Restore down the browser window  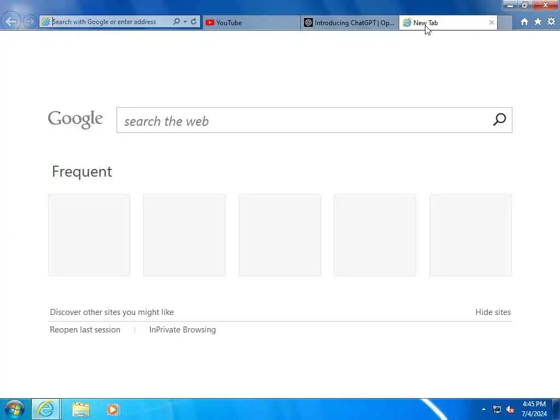click(524, 5)
